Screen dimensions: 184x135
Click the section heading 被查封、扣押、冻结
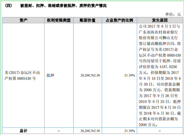click(63, 5)
